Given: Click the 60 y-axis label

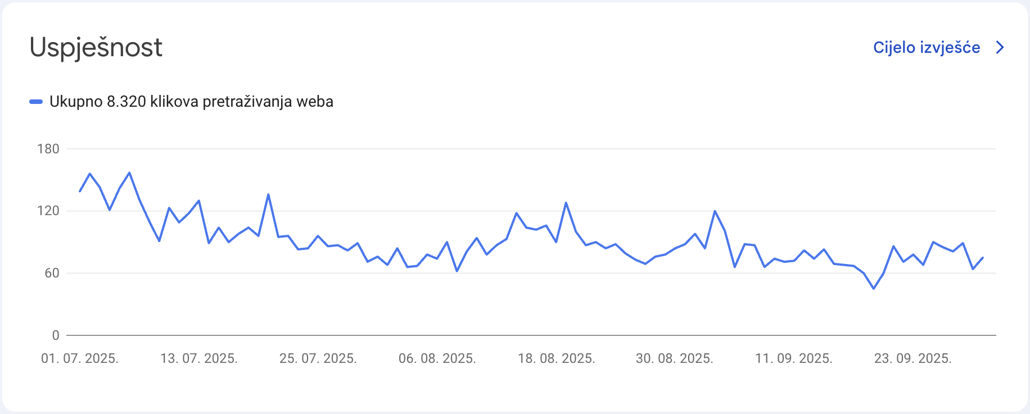Looking at the screenshot, I should pos(52,273).
